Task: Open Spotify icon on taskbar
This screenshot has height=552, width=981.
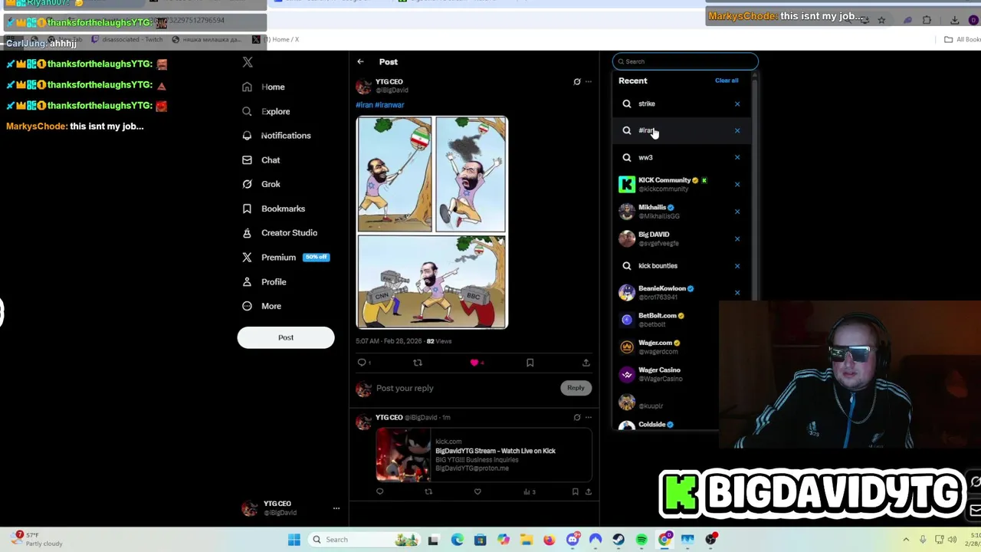Action: pyautogui.click(x=641, y=540)
